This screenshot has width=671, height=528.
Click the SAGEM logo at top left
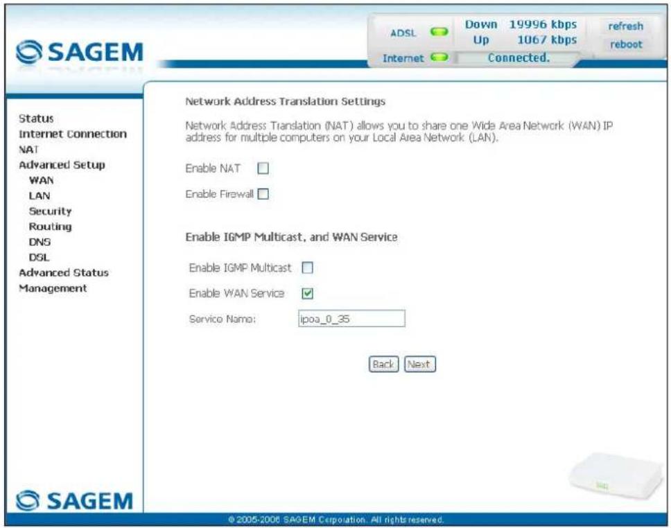[79, 53]
